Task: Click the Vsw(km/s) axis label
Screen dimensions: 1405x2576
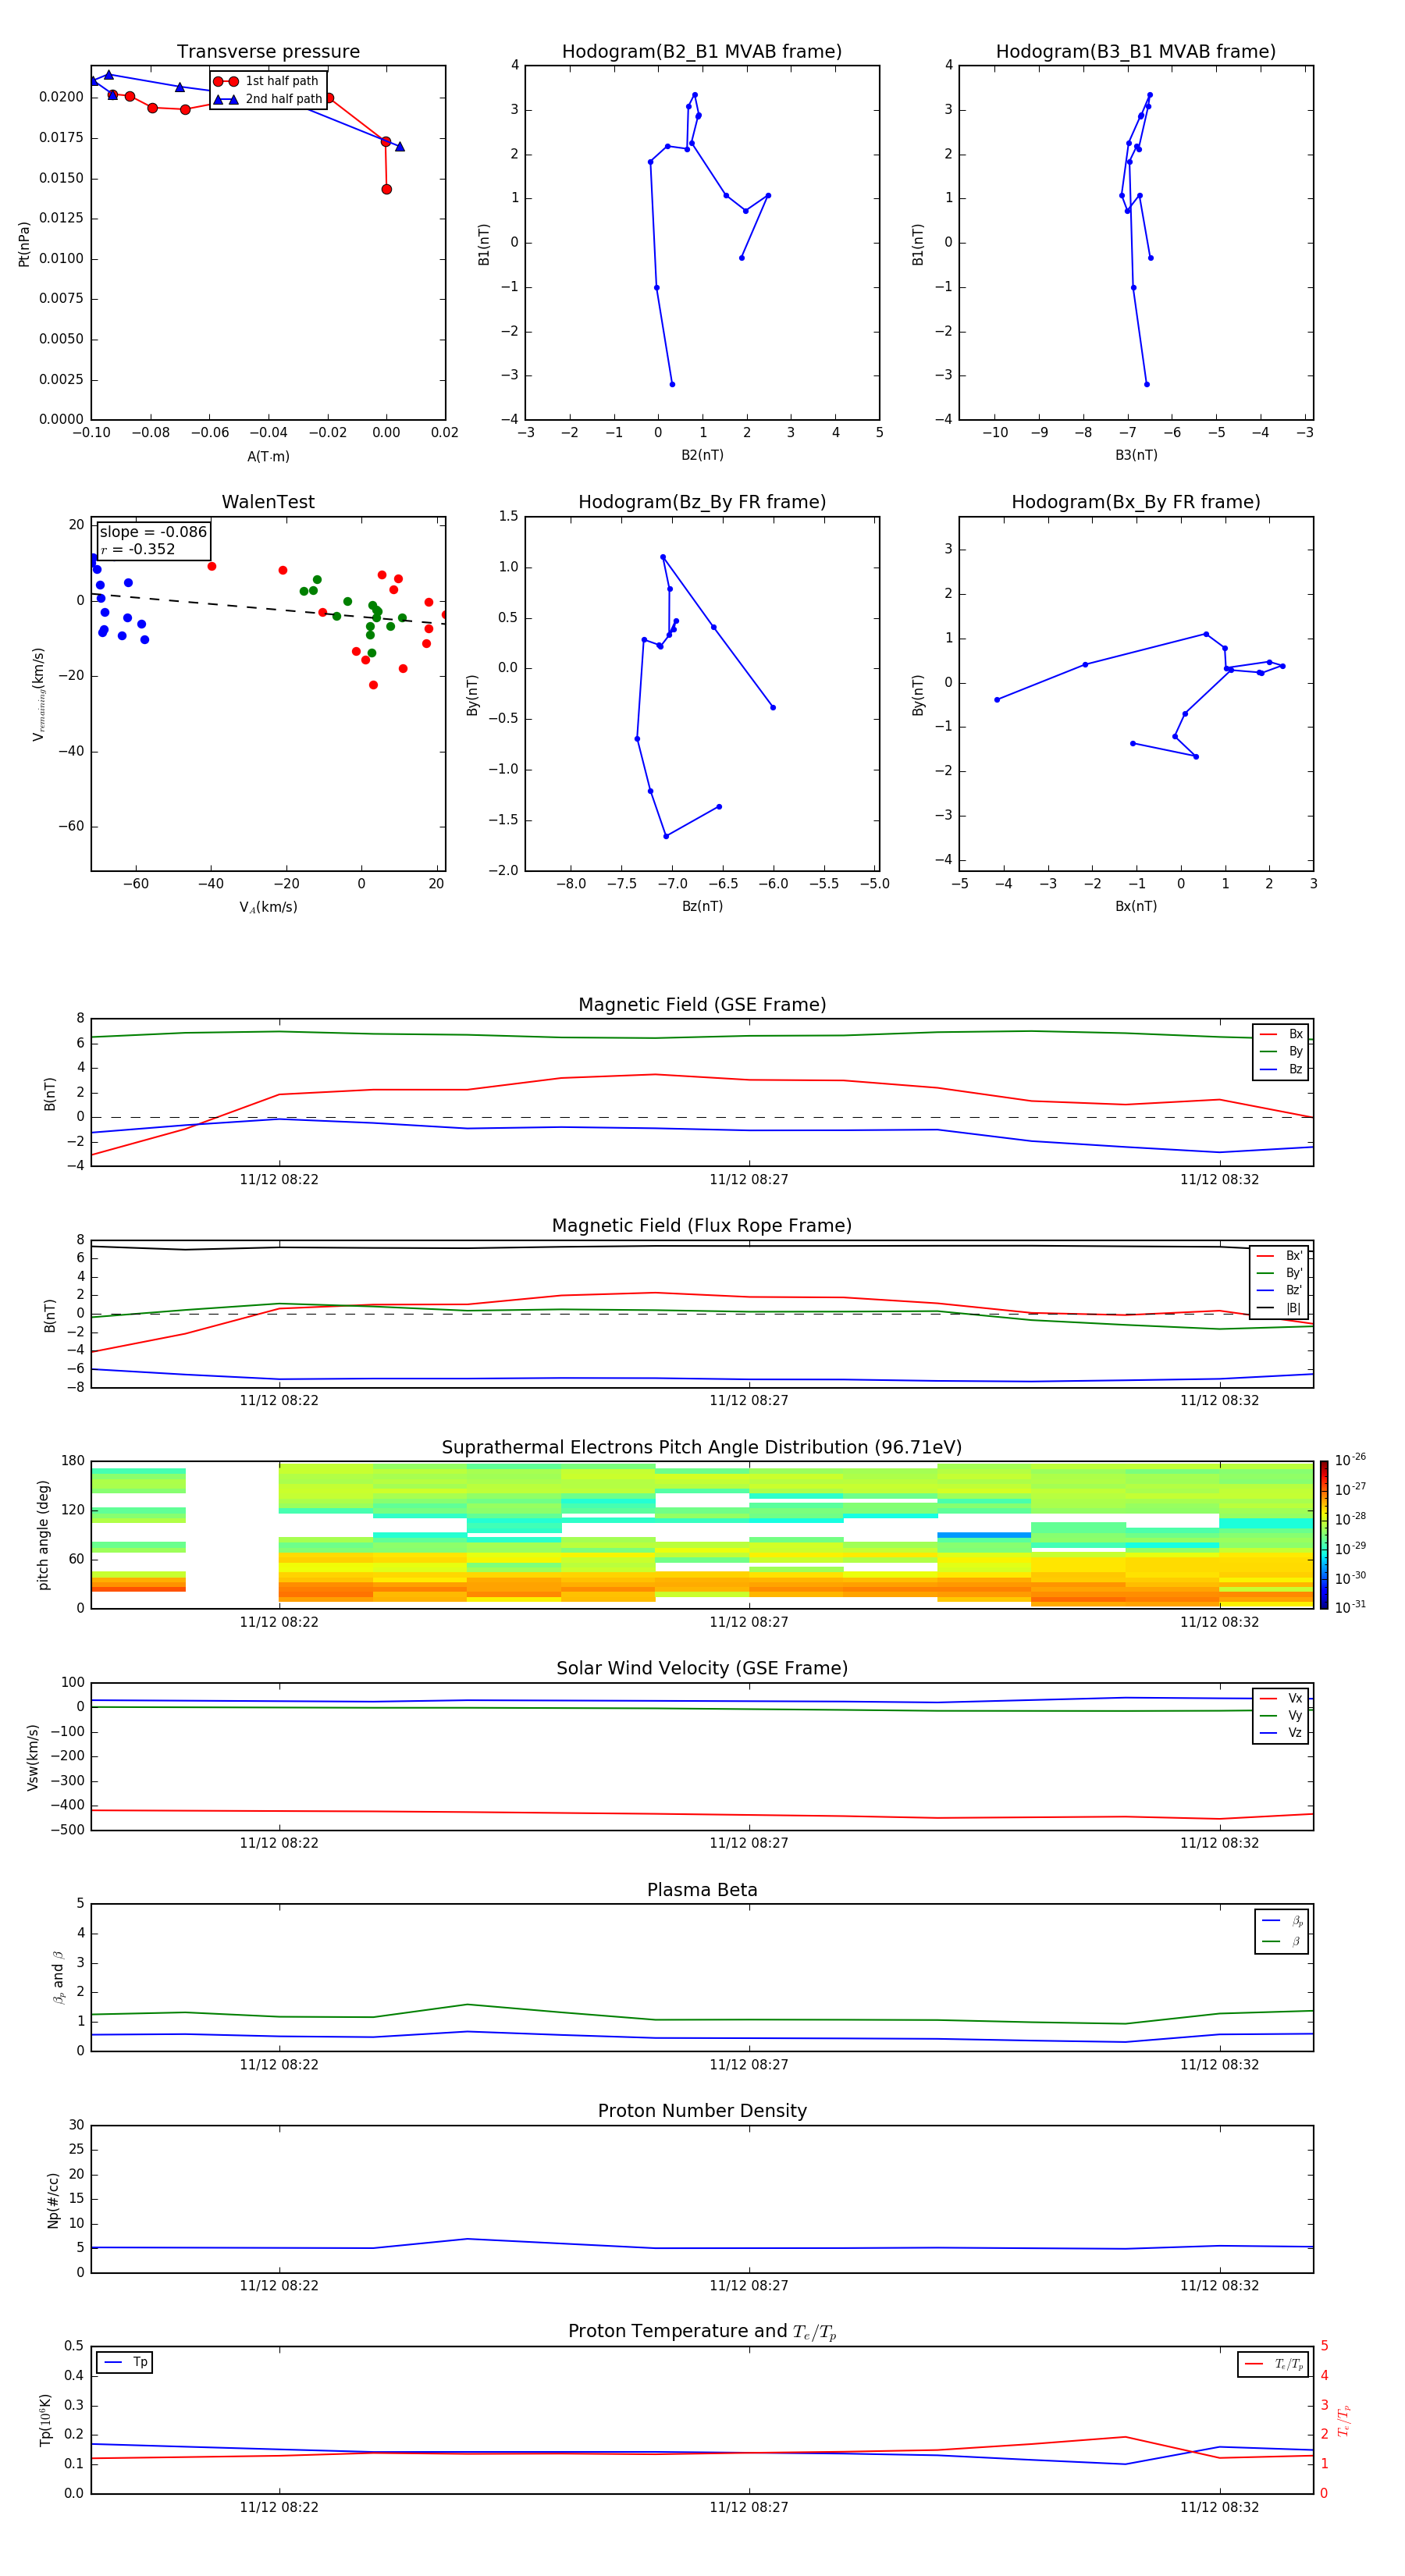Action: (33, 1757)
